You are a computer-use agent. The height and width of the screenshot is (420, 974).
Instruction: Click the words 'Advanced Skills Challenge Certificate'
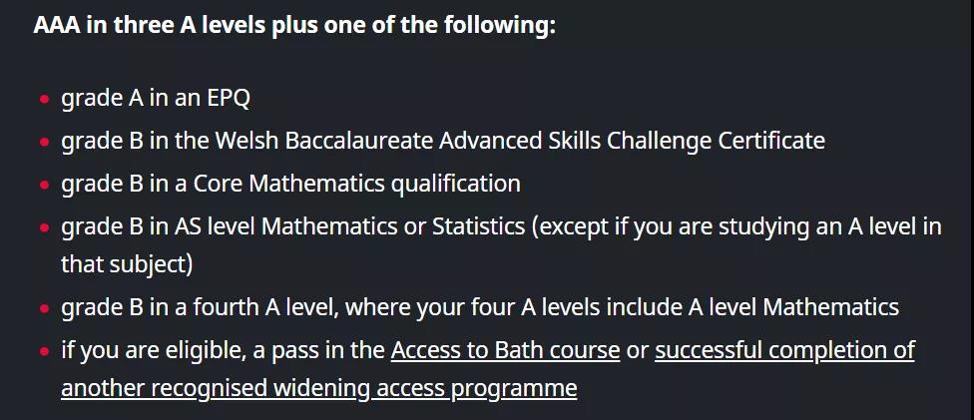point(632,141)
